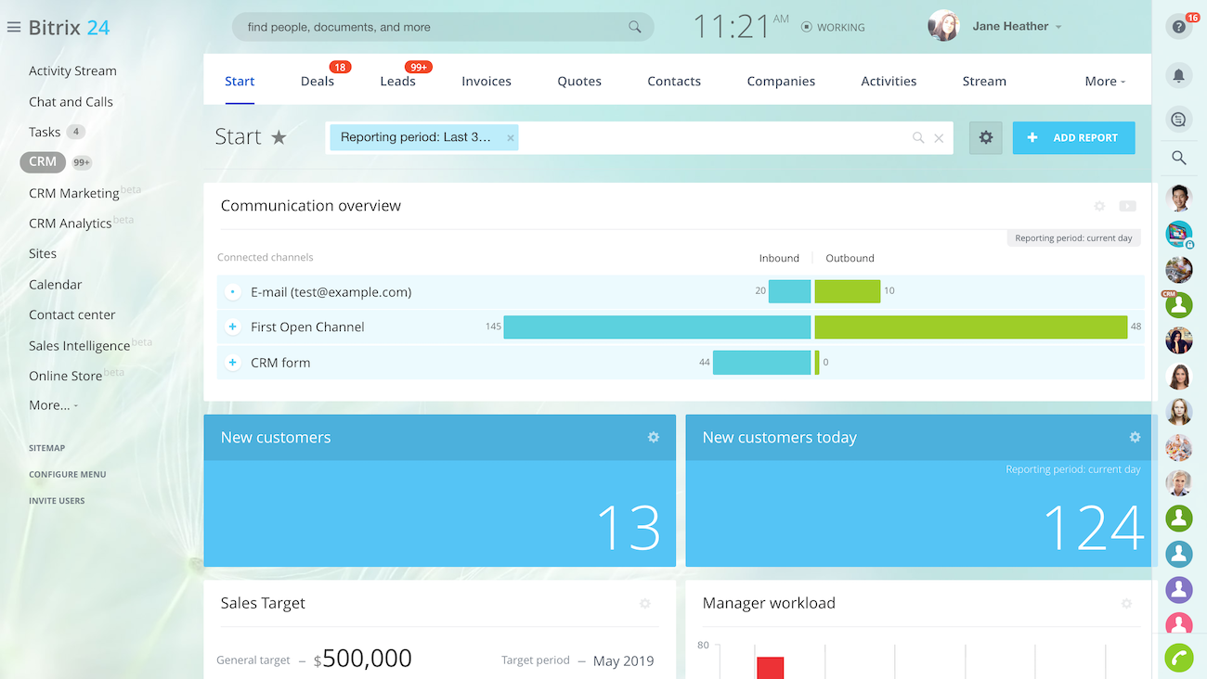Open New customers widget gear settings

click(653, 437)
